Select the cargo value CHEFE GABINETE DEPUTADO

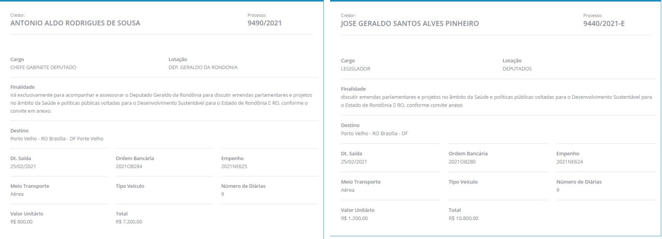pos(43,67)
